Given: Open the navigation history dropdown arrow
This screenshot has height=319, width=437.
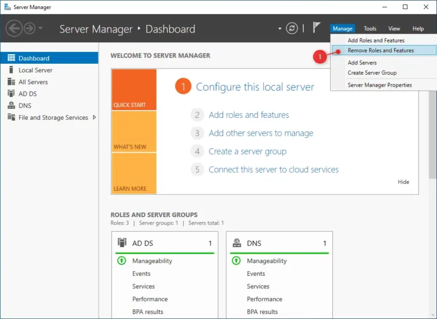Looking at the screenshot, I should click(x=40, y=28).
